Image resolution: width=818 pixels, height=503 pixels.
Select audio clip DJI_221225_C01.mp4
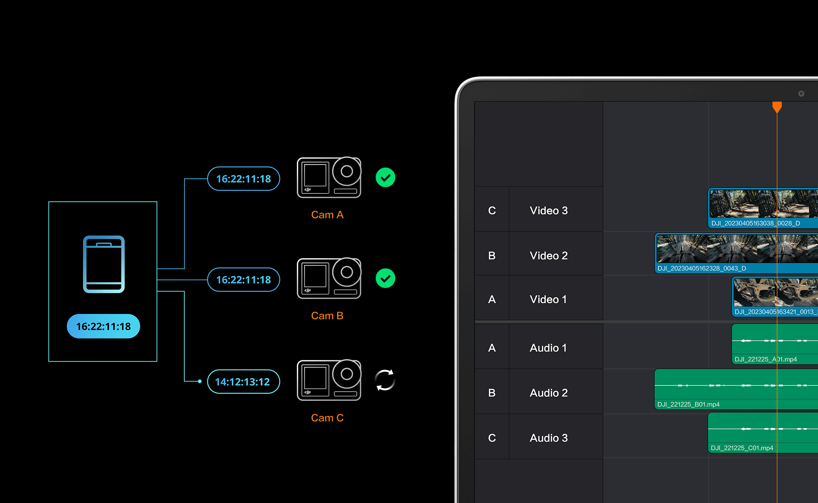740,432
